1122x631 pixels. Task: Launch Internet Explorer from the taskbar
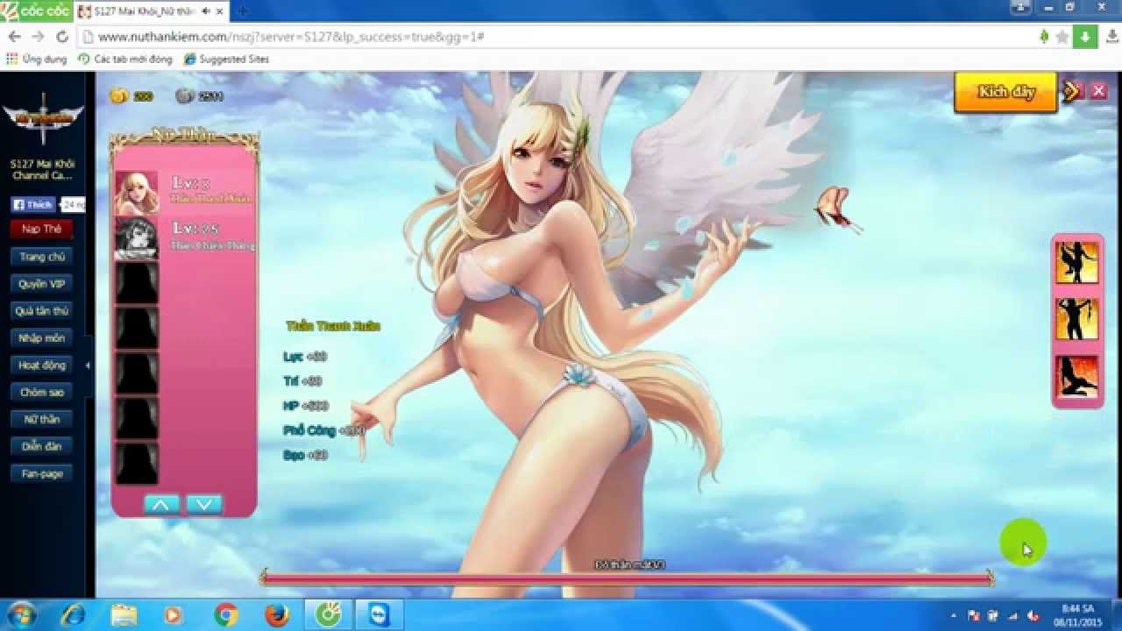point(72,615)
